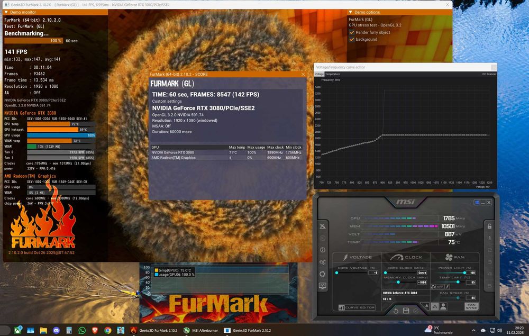Save the current Afterburner profile
Screen dimensions: 529x336
[406, 311]
